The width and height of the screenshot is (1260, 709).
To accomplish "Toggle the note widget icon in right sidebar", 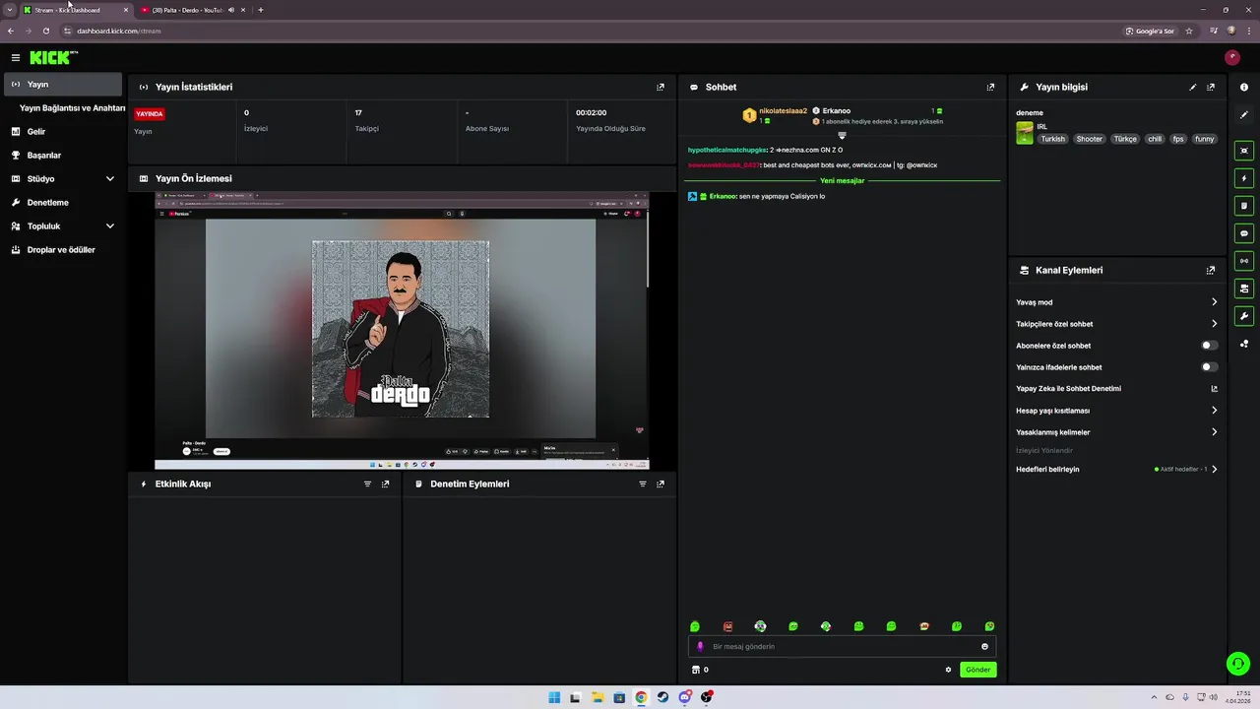I will point(1244,206).
